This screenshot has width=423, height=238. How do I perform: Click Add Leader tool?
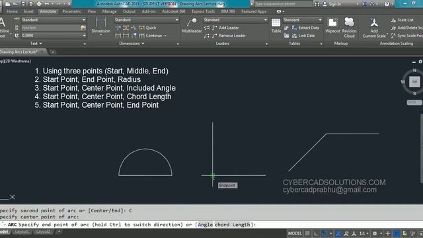225,28
